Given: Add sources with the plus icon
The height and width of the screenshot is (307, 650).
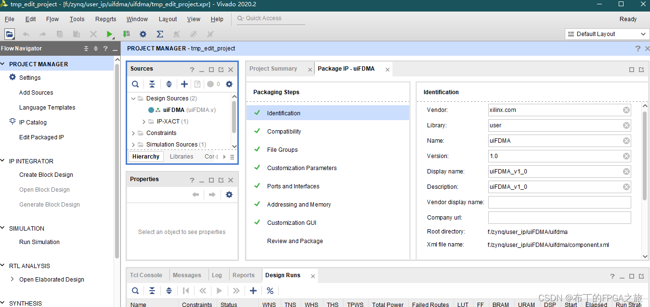Looking at the screenshot, I should [x=184, y=84].
